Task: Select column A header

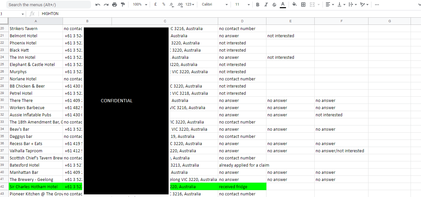Action: (36, 21)
